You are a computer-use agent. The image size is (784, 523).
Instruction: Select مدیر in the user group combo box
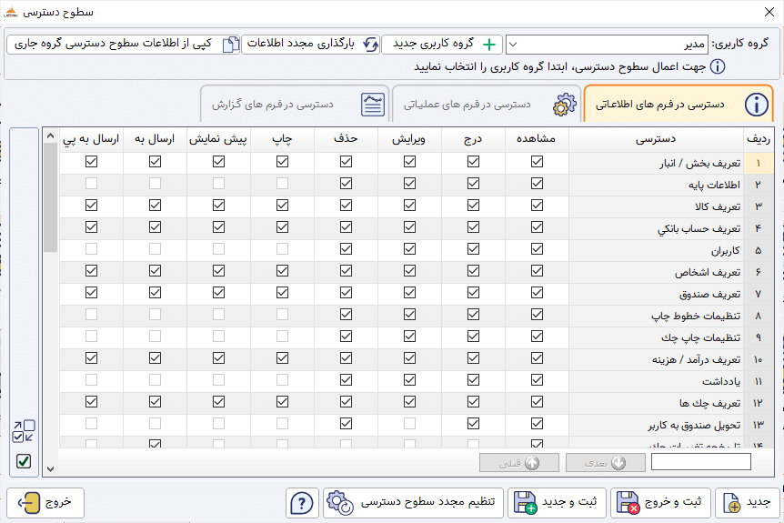point(607,45)
